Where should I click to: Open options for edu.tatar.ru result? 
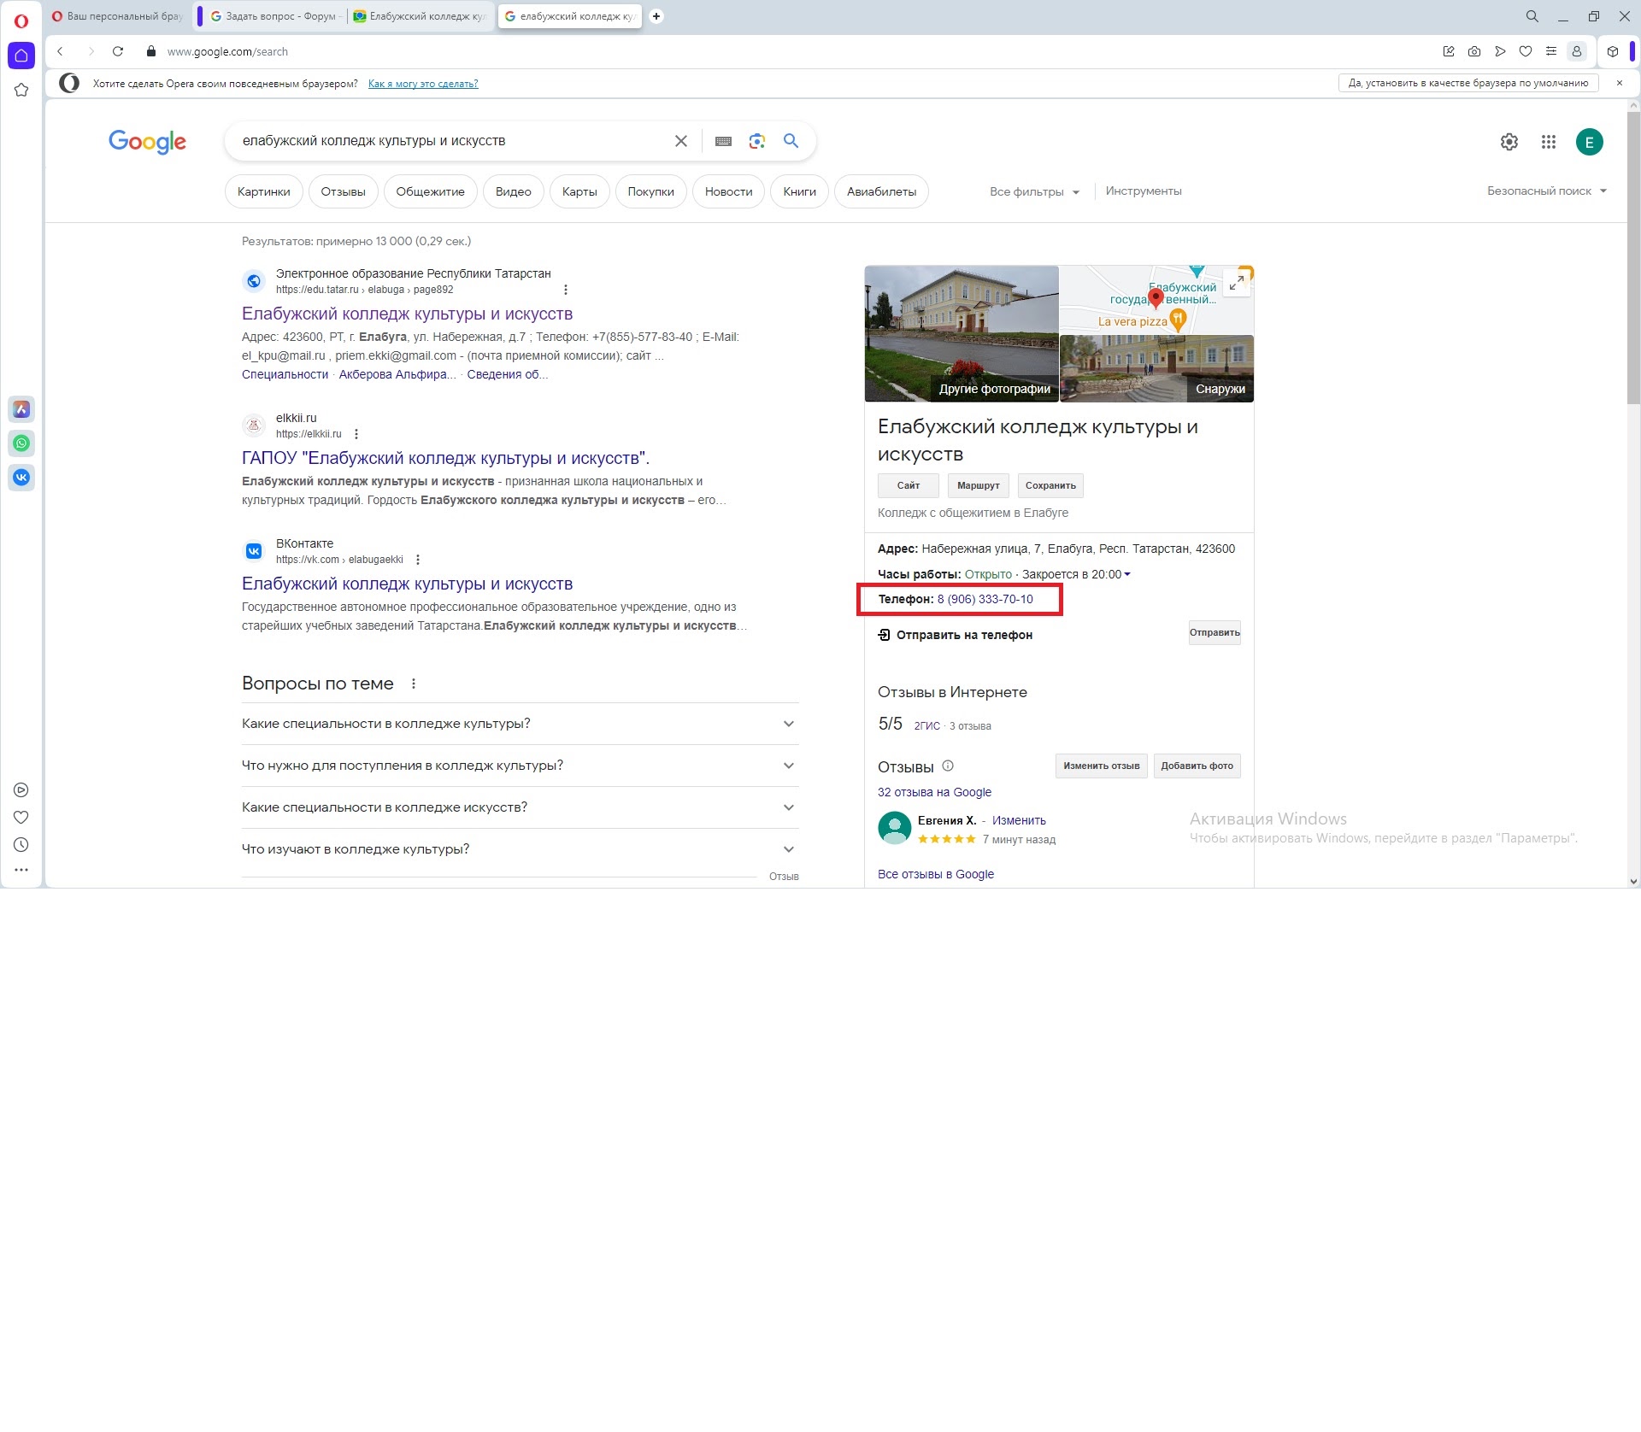point(566,290)
